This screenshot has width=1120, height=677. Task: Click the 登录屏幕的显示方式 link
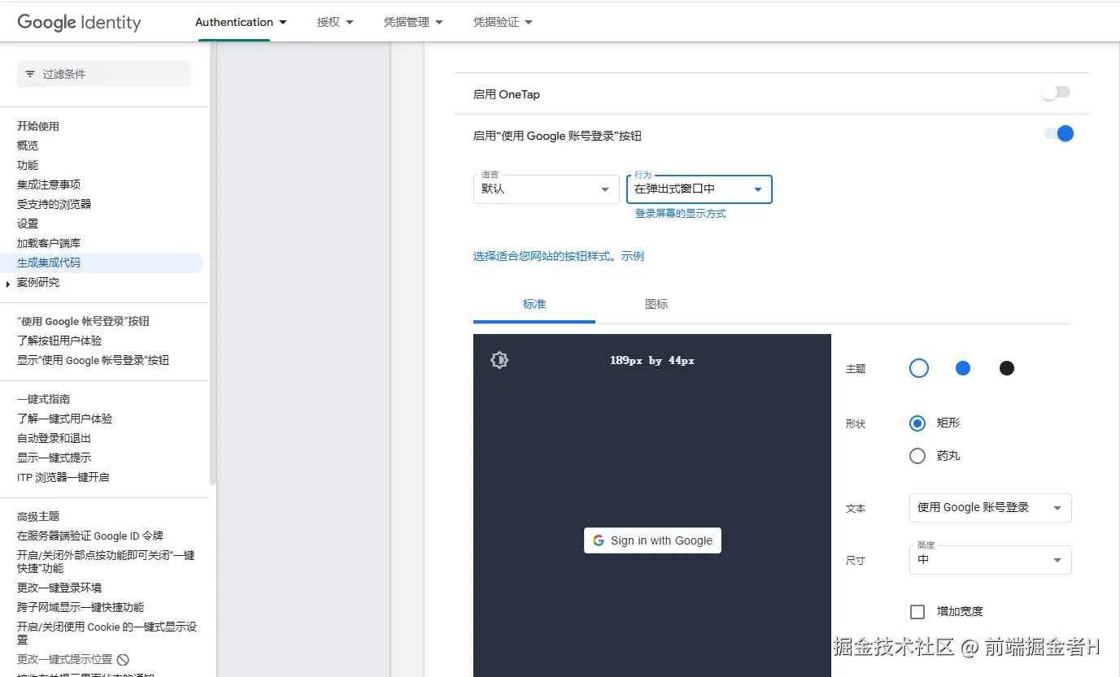(681, 214)
